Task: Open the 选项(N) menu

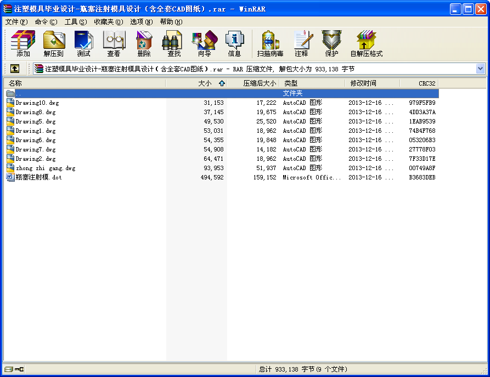Action: 141,22
